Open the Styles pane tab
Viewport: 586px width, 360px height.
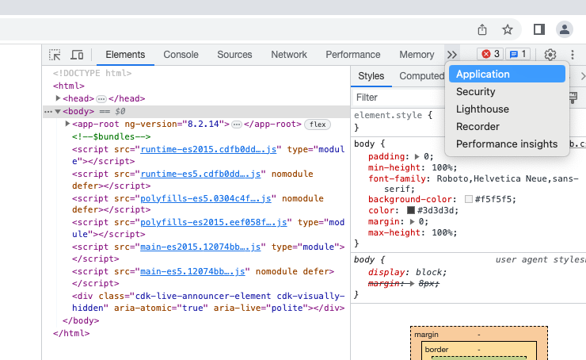(x=371, y=76)
